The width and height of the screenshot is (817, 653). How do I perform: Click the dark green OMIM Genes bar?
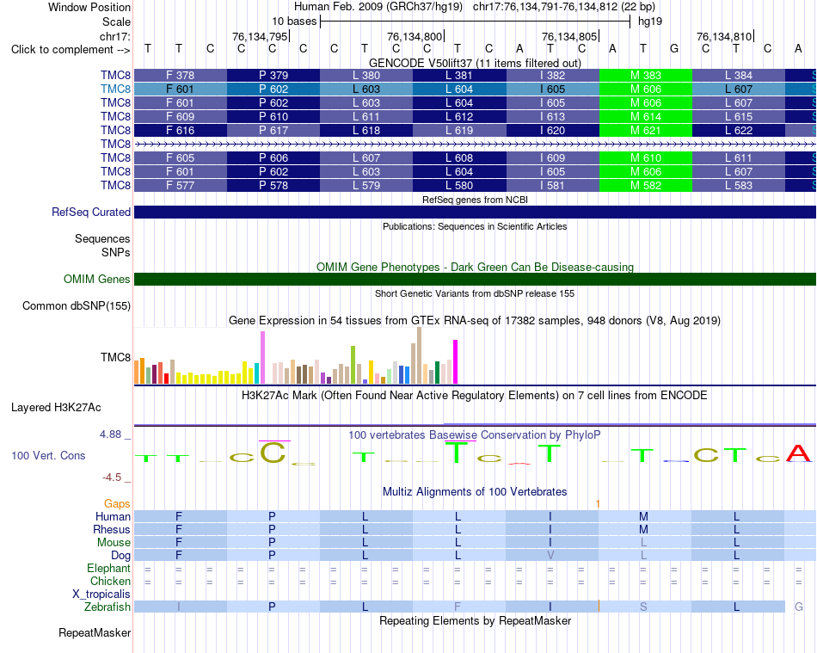(x=476, y=280)
